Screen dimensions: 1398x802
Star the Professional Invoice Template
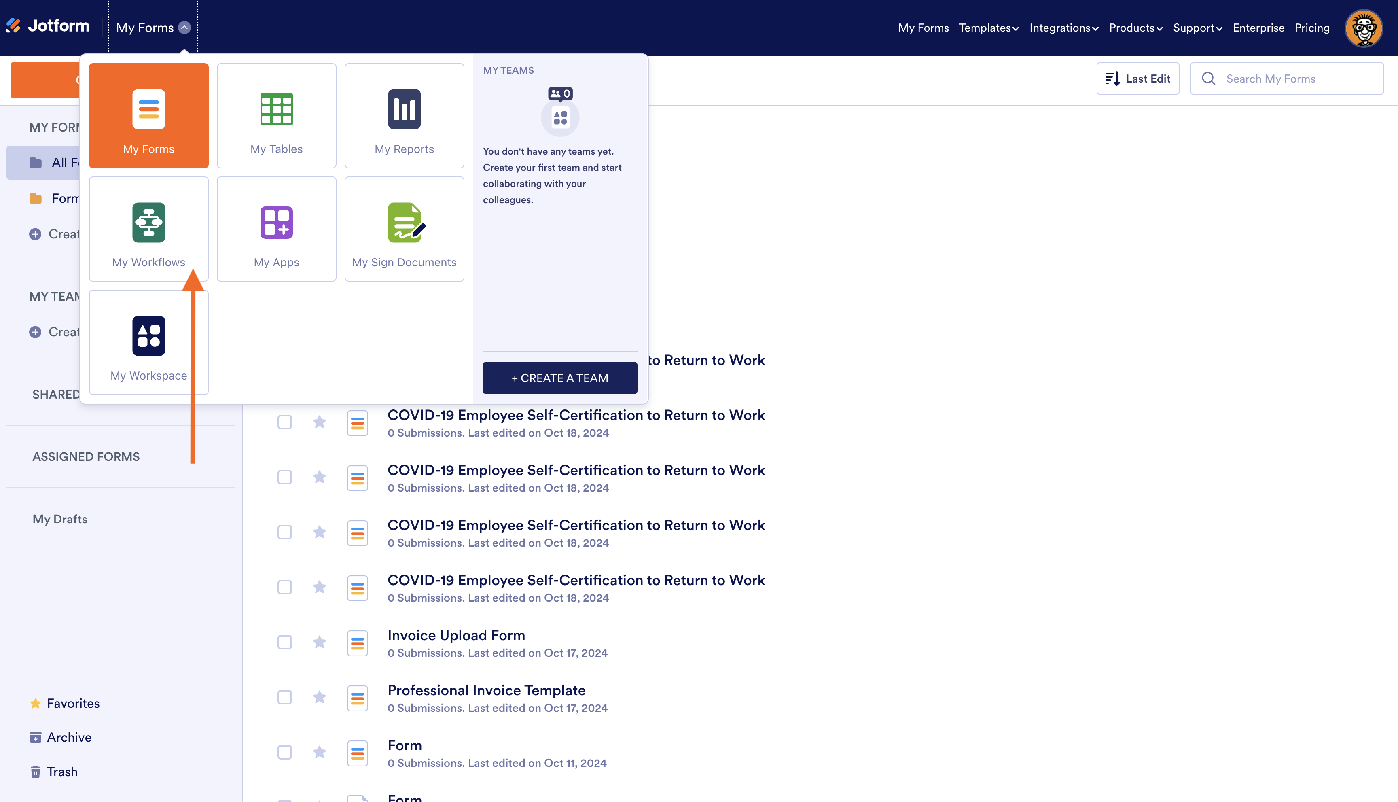(319, 697)
